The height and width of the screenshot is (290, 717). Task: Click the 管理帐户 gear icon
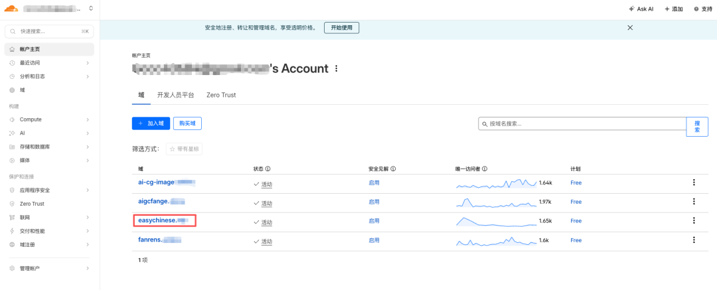12,268
